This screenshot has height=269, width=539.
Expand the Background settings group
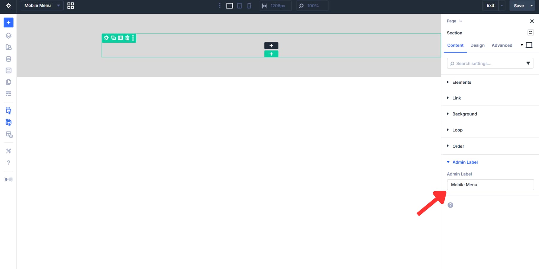tap(464, 114)
